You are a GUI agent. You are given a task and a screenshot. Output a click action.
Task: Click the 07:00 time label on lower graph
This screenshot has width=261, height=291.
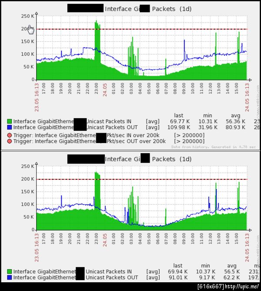tap(166, 239)
